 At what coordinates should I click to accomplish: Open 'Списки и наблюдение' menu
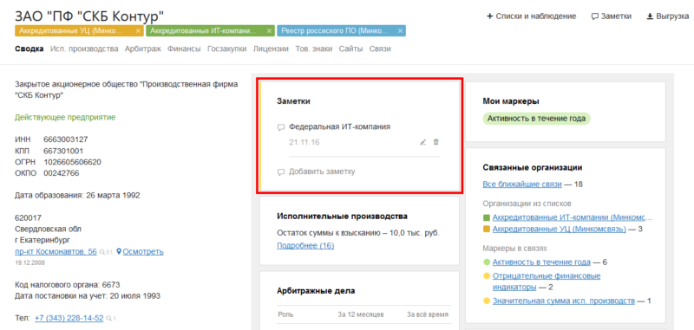tap(531, 16)
